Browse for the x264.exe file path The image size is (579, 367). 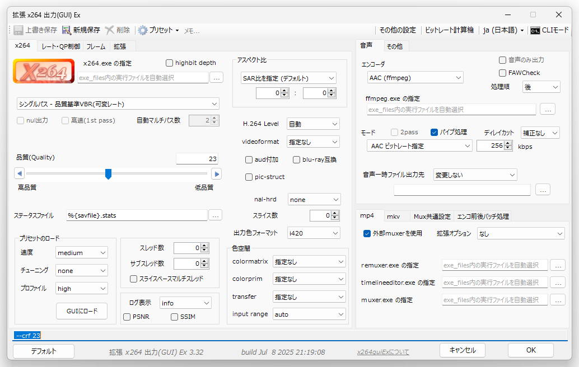[216, 78]
